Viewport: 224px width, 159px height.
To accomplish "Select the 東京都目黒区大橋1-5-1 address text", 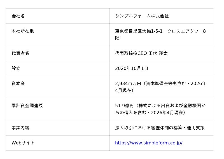I will [x=139, y=31].
